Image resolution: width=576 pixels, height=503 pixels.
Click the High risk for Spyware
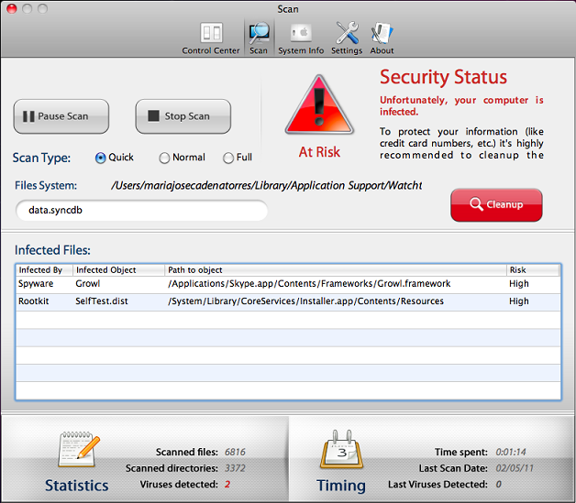pyautogui.click(x=519, y=284)
